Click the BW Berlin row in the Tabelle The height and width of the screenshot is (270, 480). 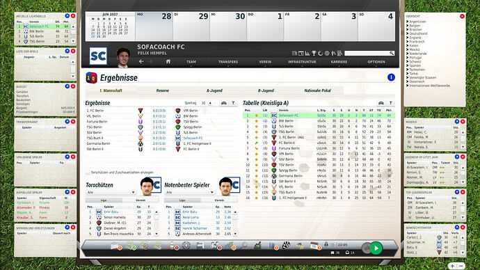tap(319, 121)
